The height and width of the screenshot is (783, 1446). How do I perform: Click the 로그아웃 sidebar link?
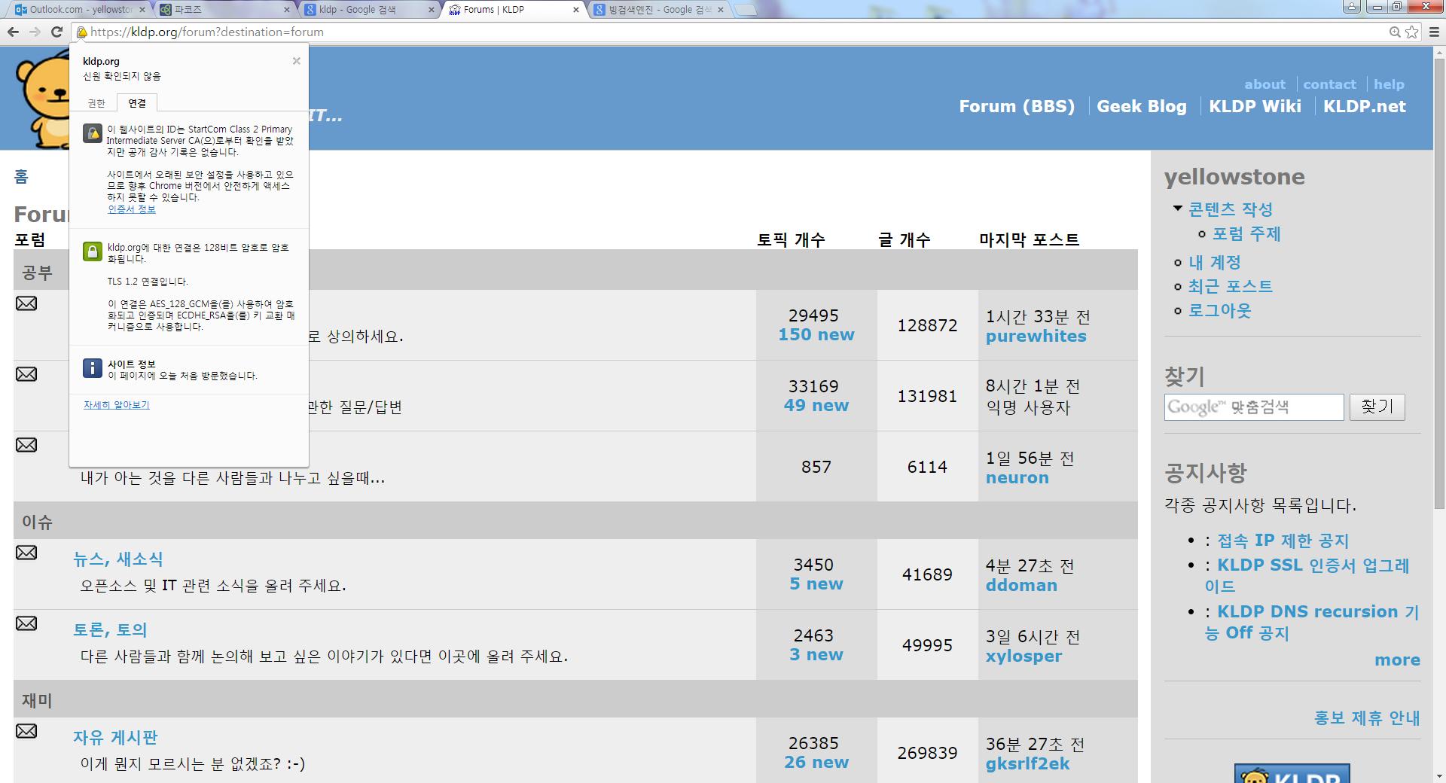[x=1219, y=310]
